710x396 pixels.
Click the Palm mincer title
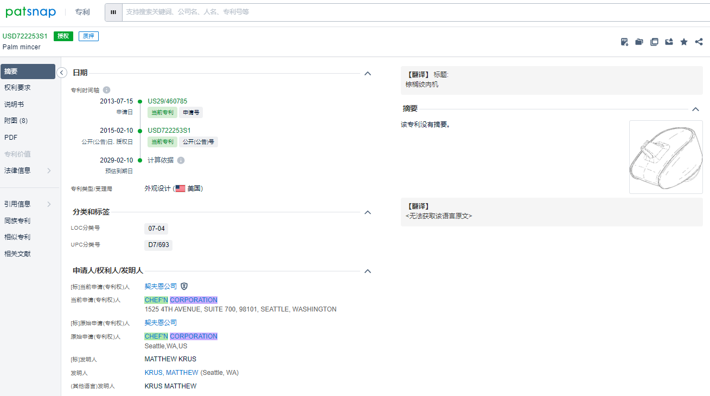coord(22,47)
